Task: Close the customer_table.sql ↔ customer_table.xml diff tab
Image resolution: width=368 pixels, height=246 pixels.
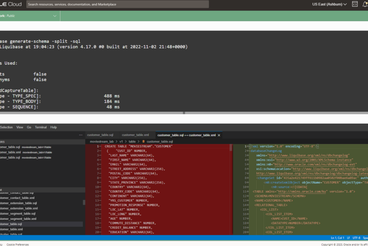Action: click(x=219, y=135)
